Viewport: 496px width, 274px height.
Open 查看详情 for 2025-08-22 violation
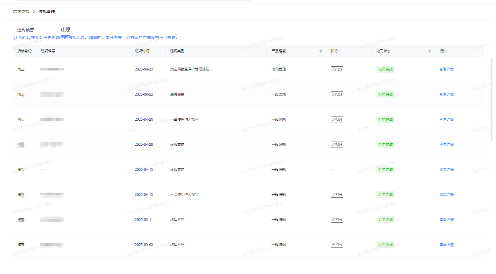tap(446, 94)
